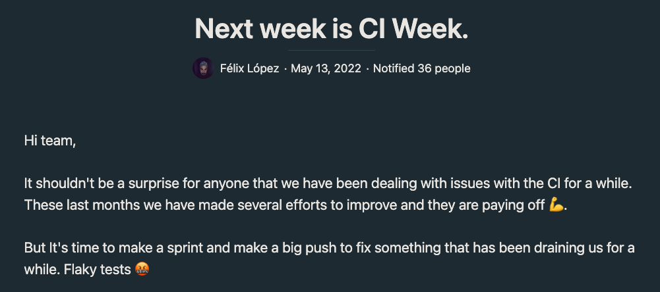Click the "Next week is CI Week." title
This screenshot has width=660, height=292.
tap(331, 28)
